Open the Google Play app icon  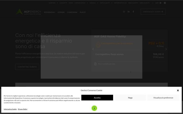(x=161, y=3)
